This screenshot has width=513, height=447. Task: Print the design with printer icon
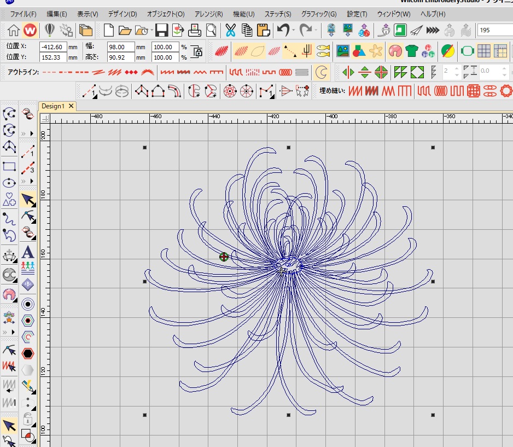194,31
